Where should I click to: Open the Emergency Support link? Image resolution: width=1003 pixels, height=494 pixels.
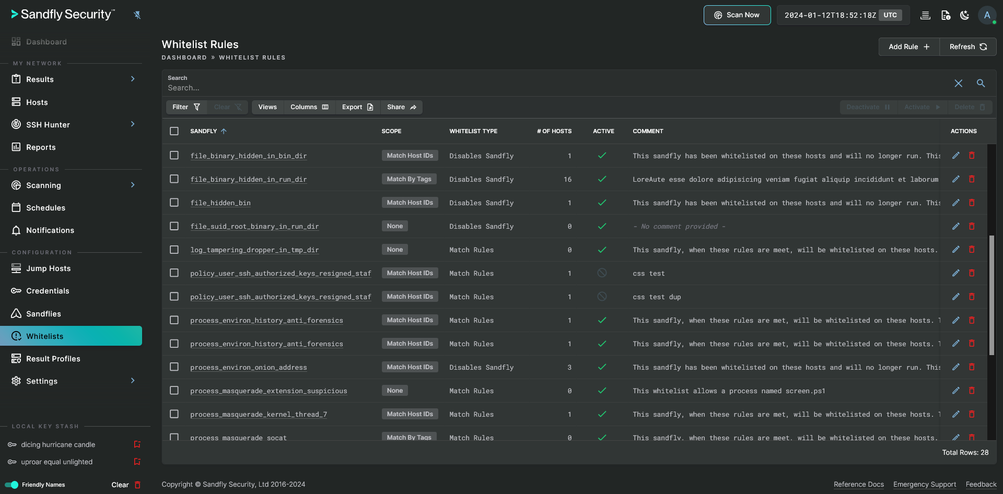[x=925, y=485]
